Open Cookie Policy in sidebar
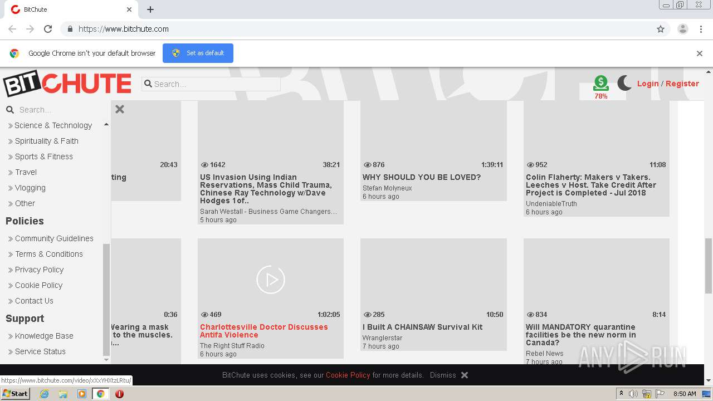The image size is (713, 401). click(38, 285)
